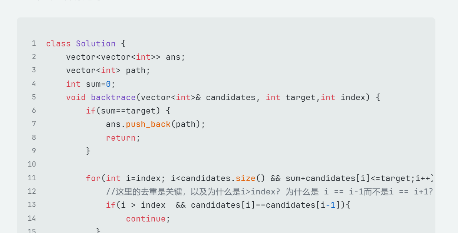Click line number 10 in the gutter
Viewport: 458px width, 233px height.
click(32, 164)
